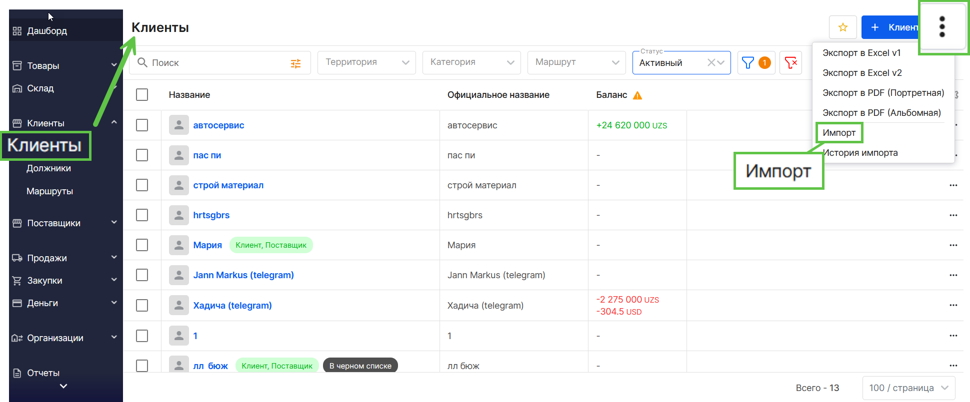970x402 pixels.
Task: Click the avatar icon of автосервис
Action: pyautogui.click(x=178, y=125)
